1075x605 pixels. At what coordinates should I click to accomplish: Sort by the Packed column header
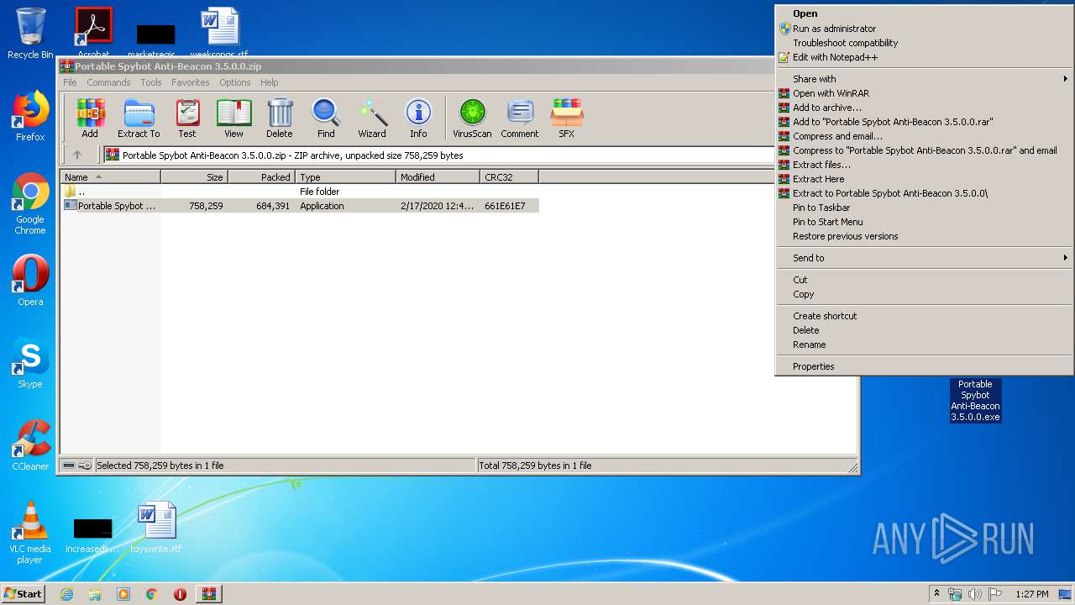tap(261, 177)
